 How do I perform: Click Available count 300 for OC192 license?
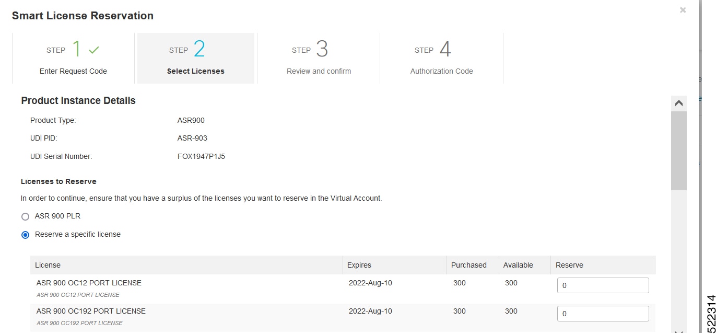coord(511,311)
